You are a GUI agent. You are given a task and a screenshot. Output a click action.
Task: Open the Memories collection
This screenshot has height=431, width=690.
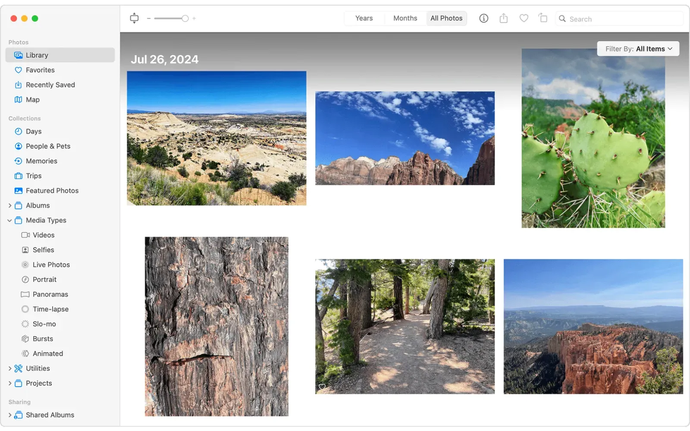[x=41, y=161]
